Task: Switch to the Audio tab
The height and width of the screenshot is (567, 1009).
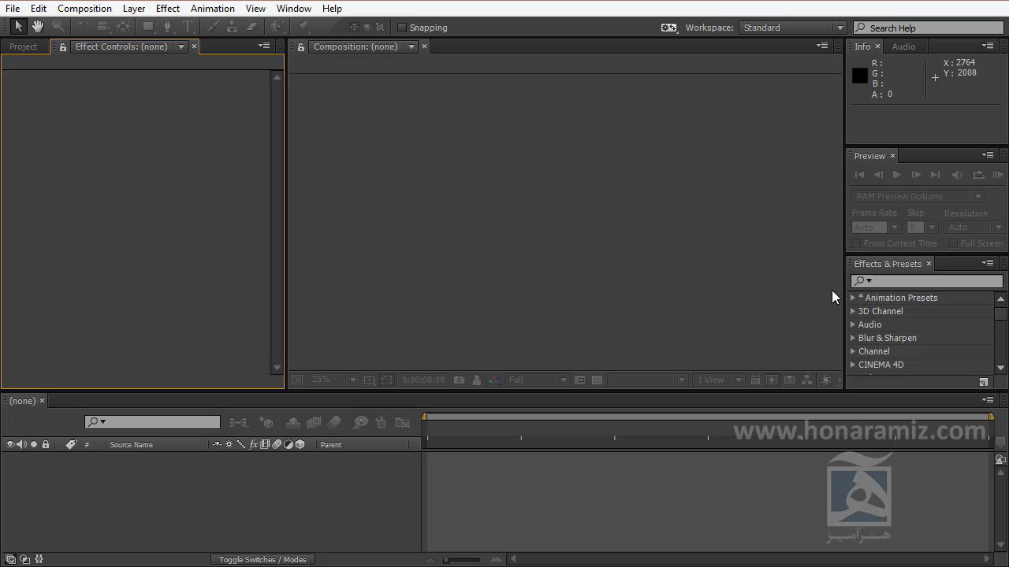Action: click(x=903, y=46)
